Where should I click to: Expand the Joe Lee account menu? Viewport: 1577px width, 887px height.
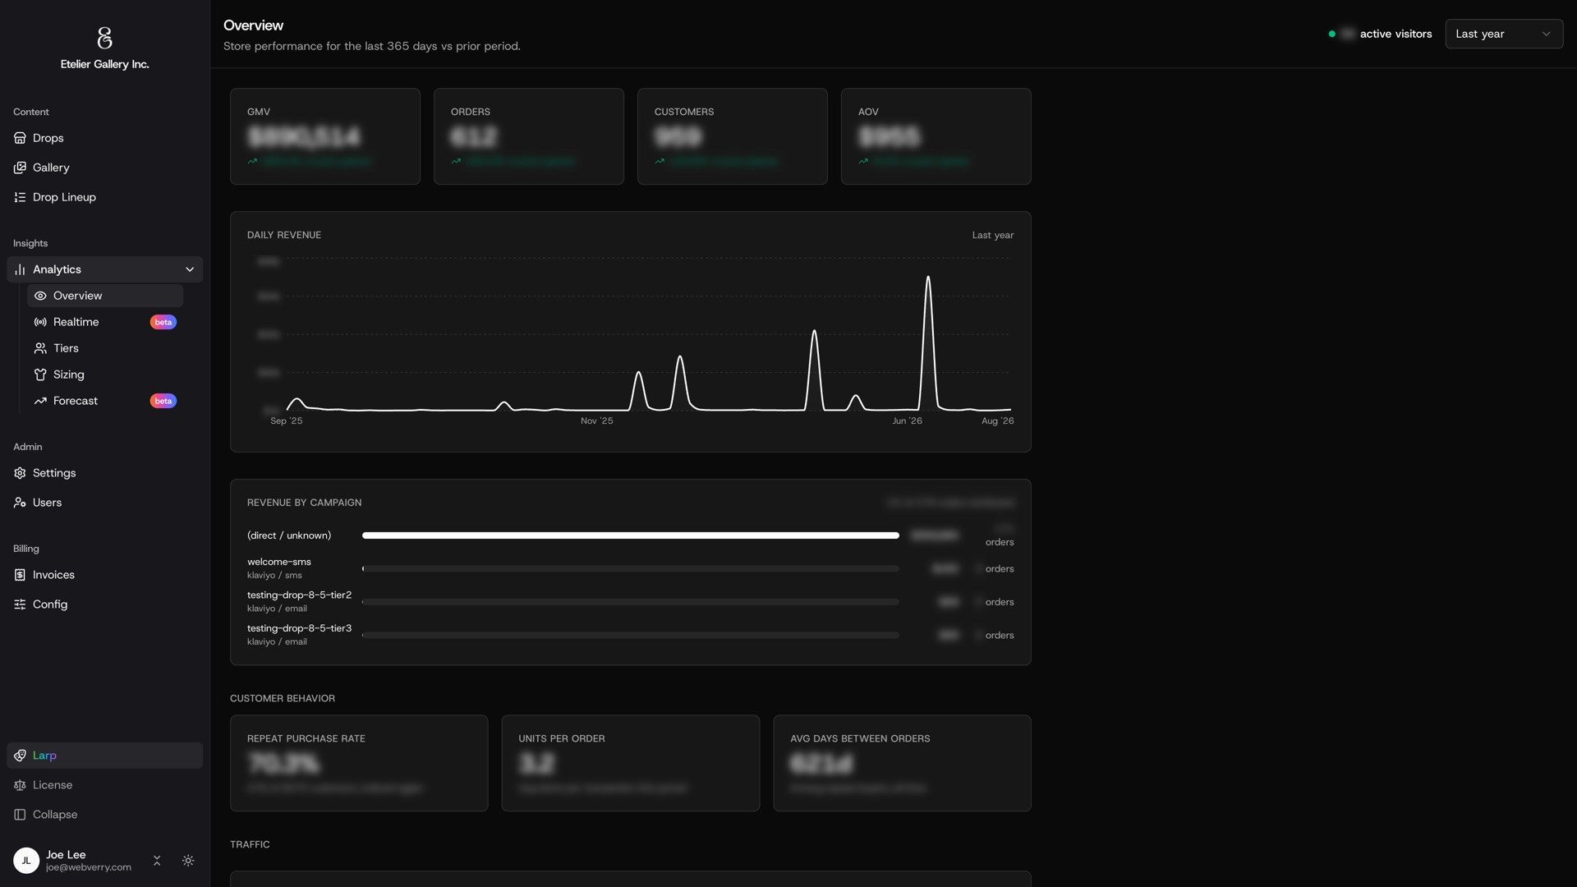tap(157, 861)
